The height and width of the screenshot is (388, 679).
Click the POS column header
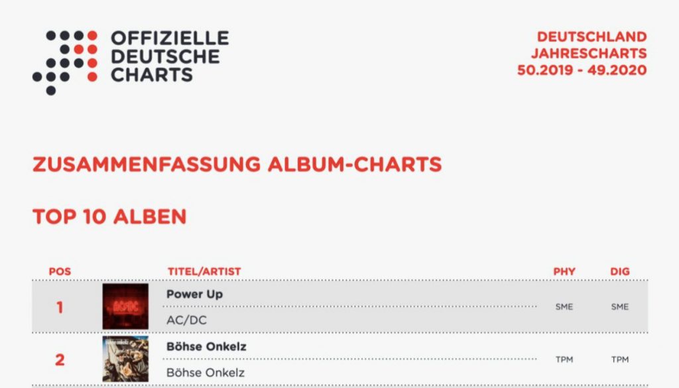[x=60, y=271]
